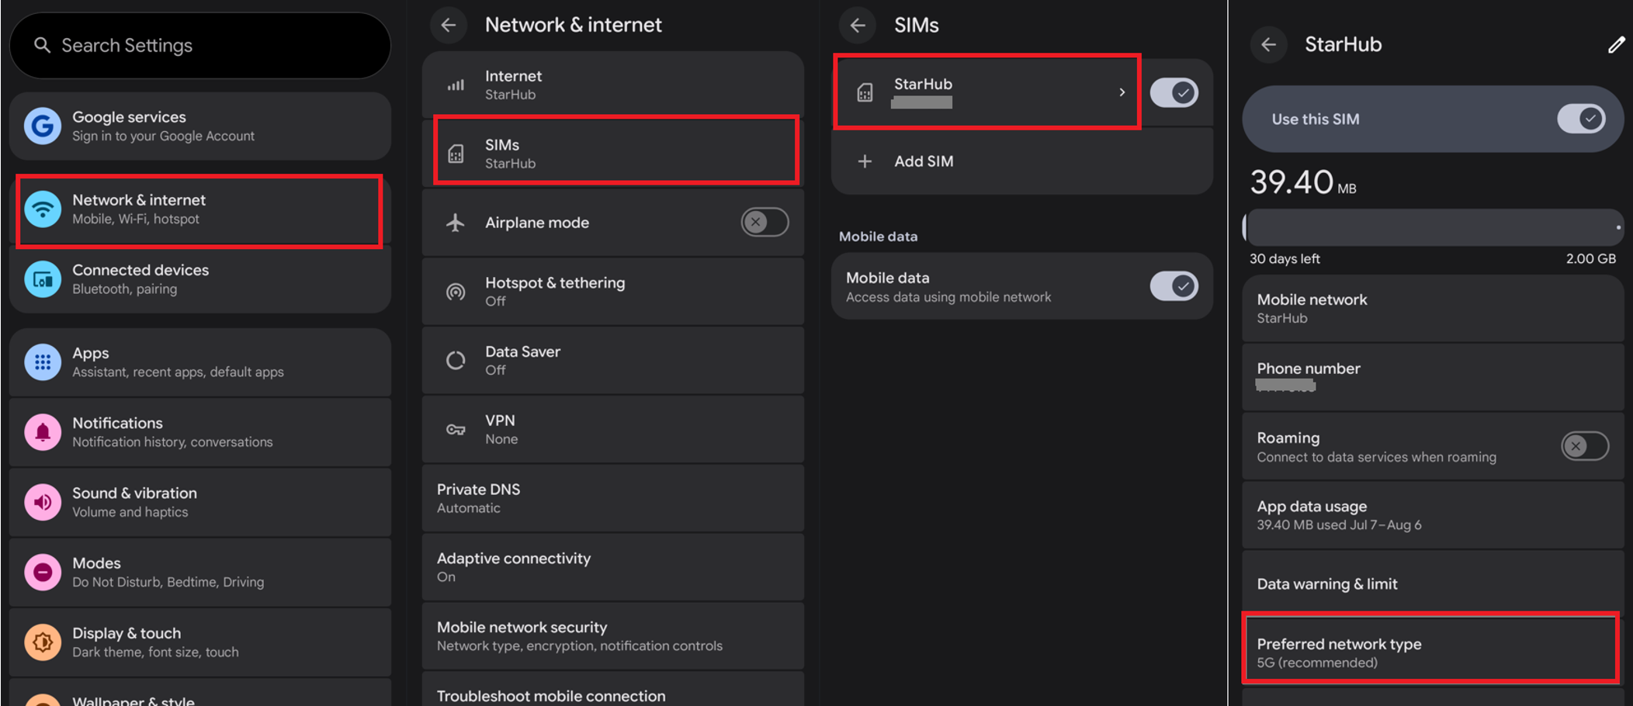This screenshot has width=1633, height=706.
Task: Click the Data Saver circle icon
Action: point(456,361)
